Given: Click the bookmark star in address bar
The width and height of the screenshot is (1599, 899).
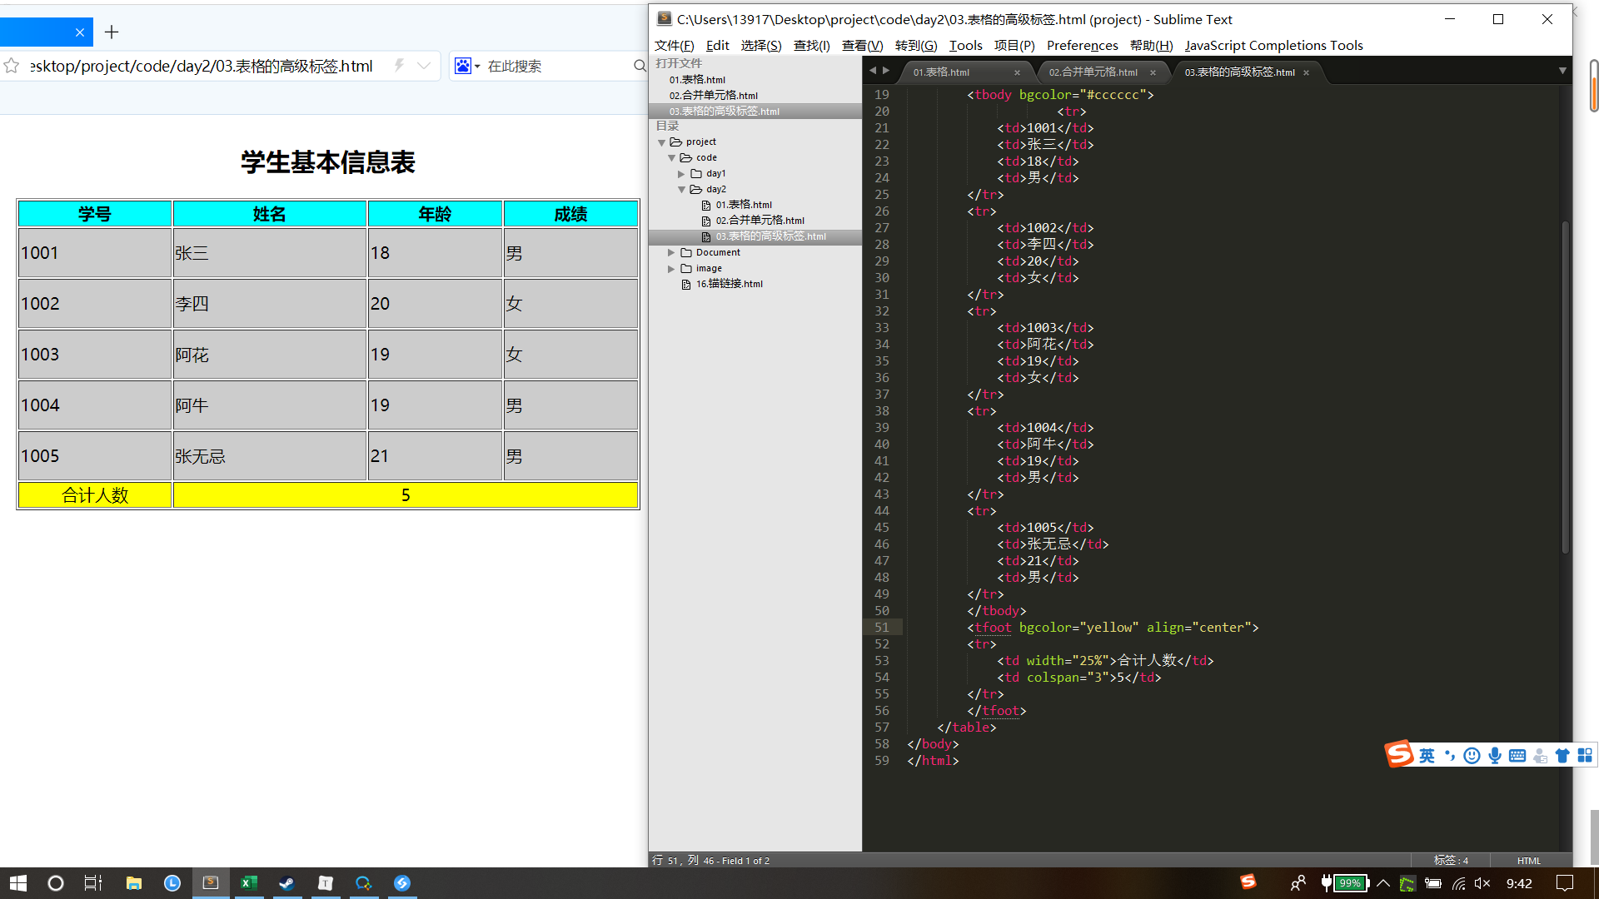Looking at the screenshot, I should [12, 66].
